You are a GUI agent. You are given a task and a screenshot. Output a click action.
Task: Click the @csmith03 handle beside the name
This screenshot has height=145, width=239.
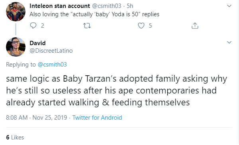coord(106,6)
